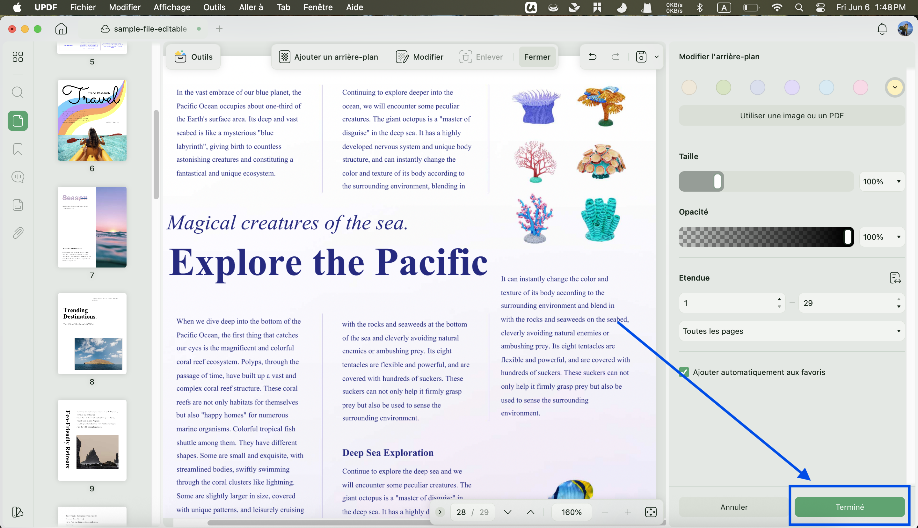Uncheck Ajouter automatiquement aux favoris
The width and height of the screenshot is (918, 528).
point(684,372)
